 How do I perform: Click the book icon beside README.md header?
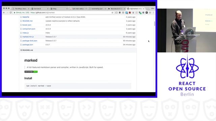click(21, 50)
